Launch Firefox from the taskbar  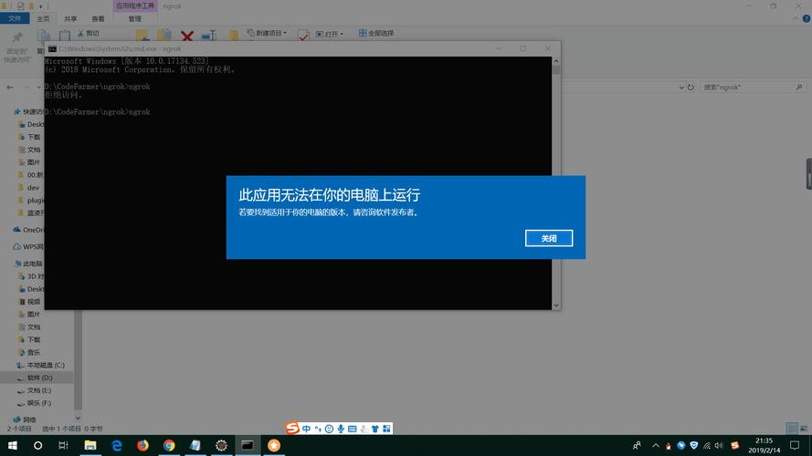tap(142, 445)
